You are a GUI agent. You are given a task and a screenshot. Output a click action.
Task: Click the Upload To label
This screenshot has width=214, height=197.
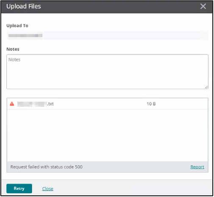[17, 26]
